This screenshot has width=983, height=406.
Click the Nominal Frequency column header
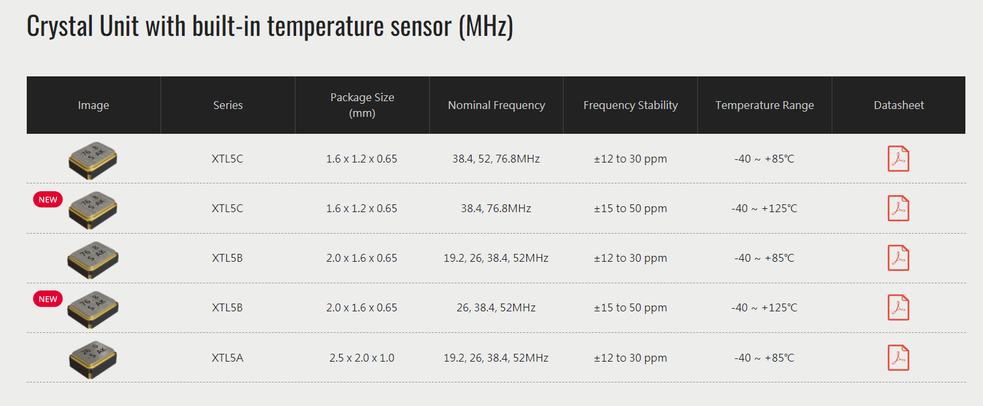(x=496, y=105)
